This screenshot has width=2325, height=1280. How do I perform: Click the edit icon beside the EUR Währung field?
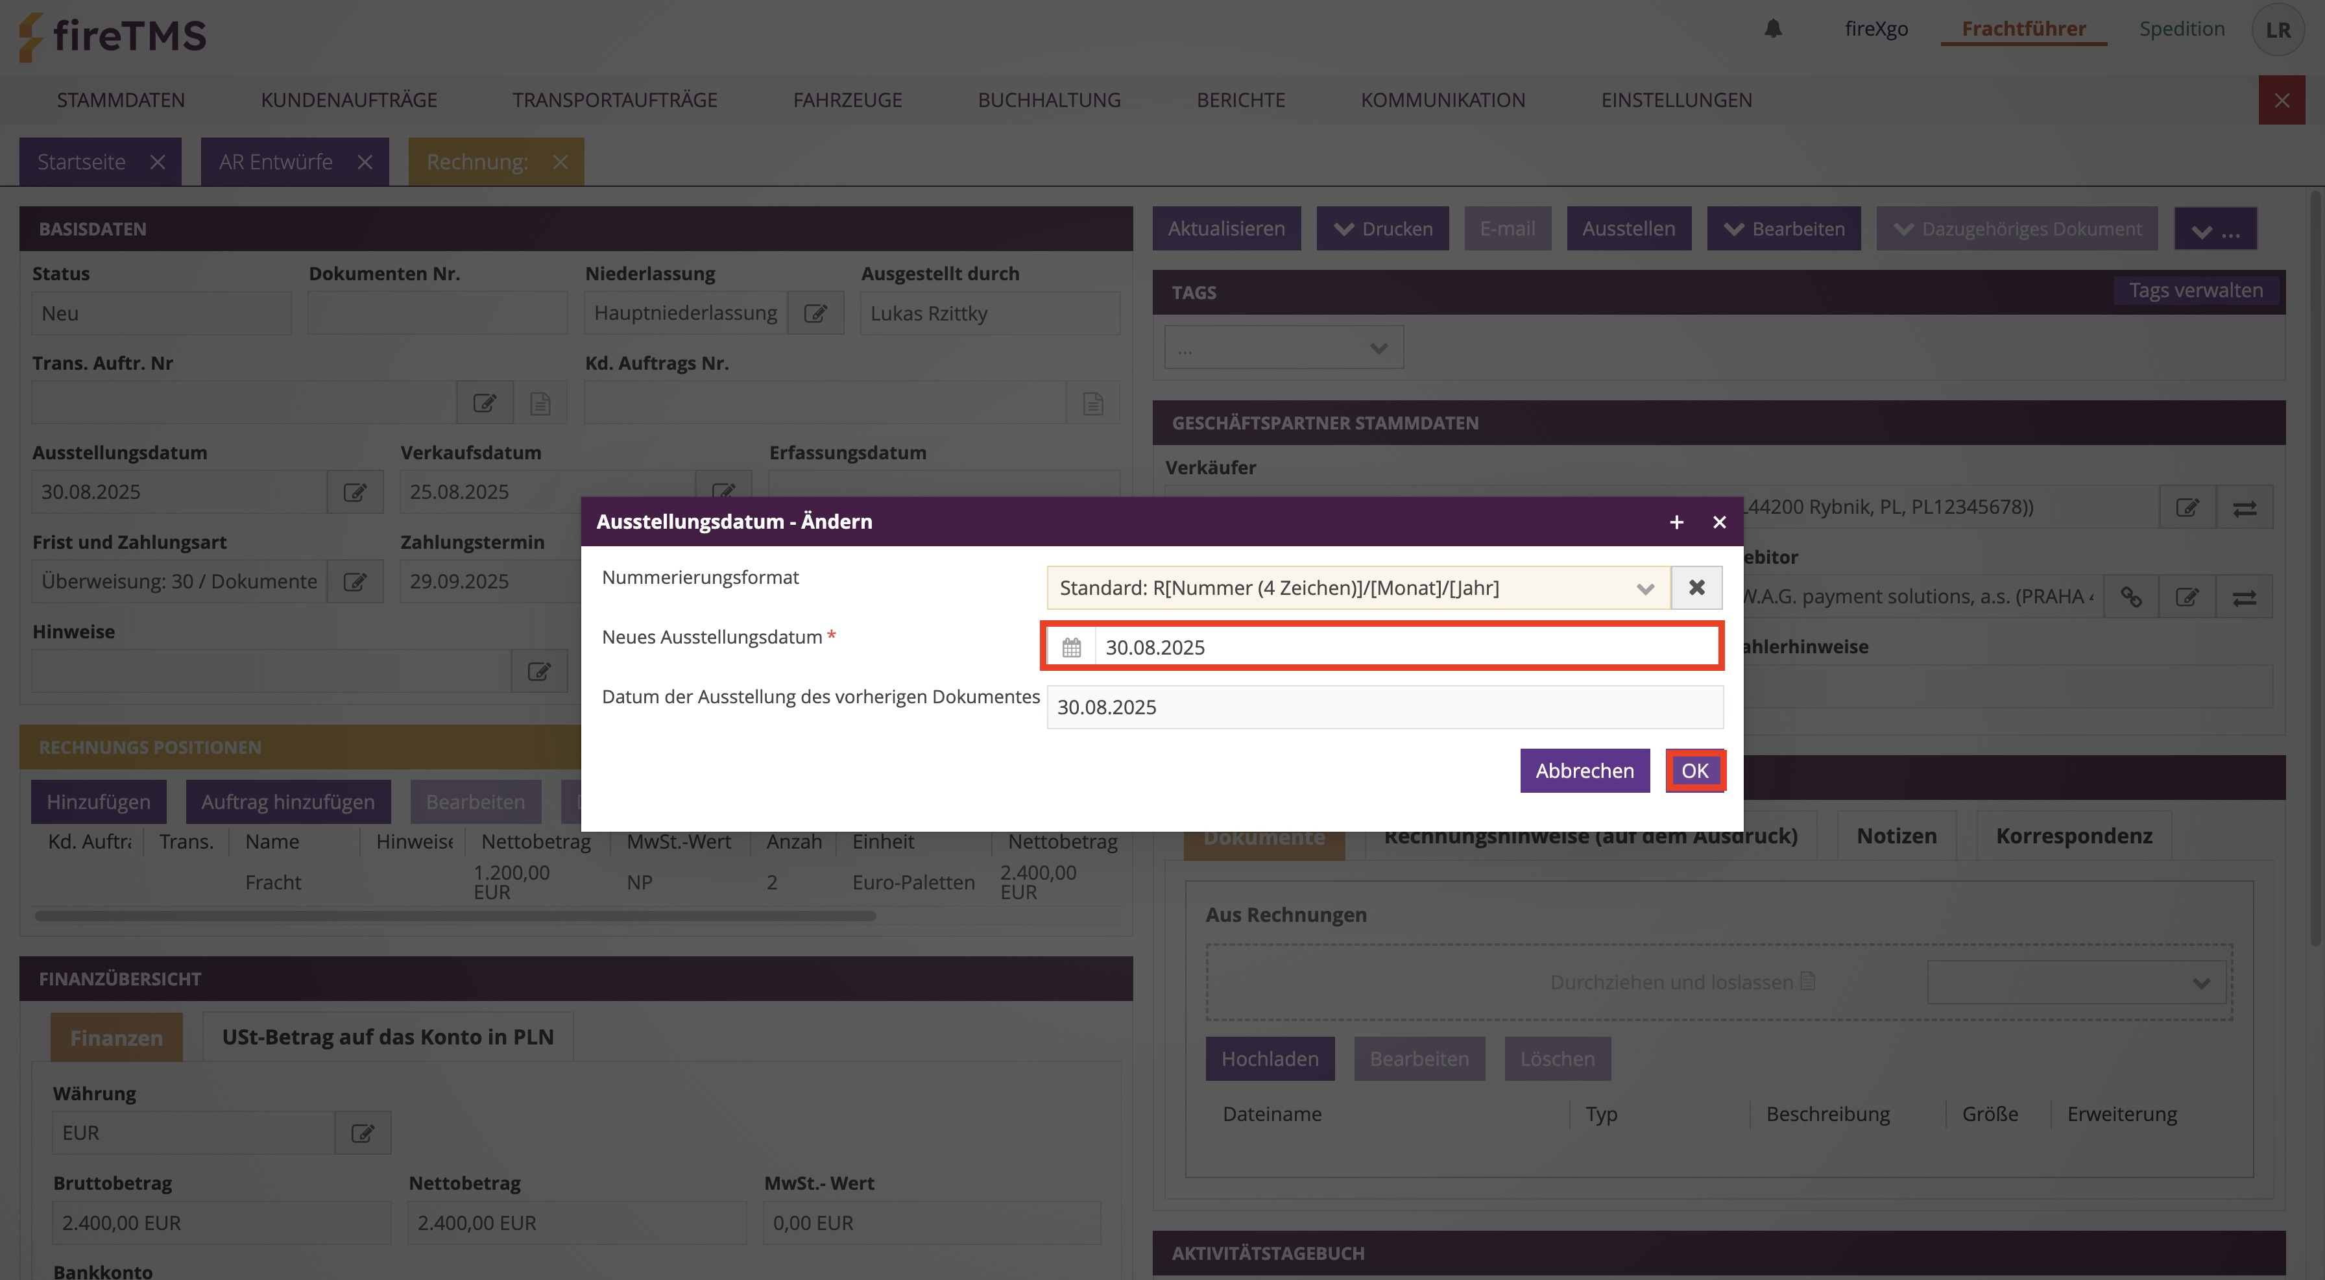tap(363, 1133)
